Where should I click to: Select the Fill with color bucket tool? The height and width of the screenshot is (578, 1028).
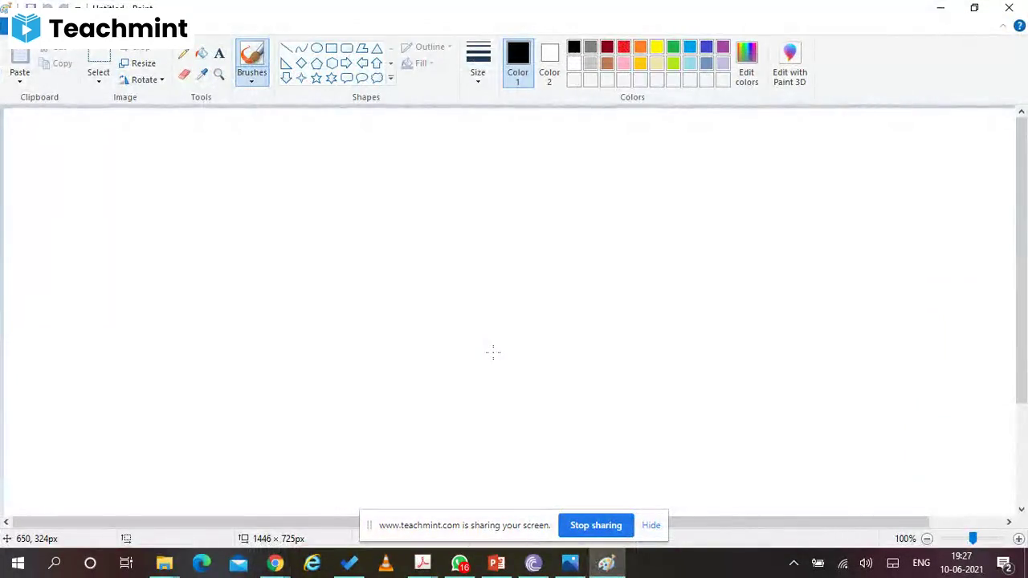coord(202,54)
